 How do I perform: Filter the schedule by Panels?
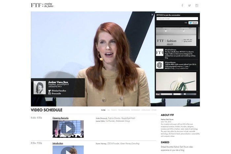(115, 110)
